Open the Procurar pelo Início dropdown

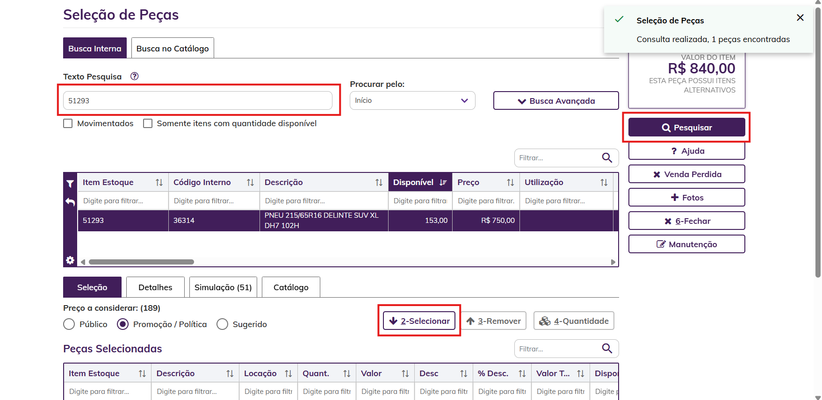coord(412,100)
